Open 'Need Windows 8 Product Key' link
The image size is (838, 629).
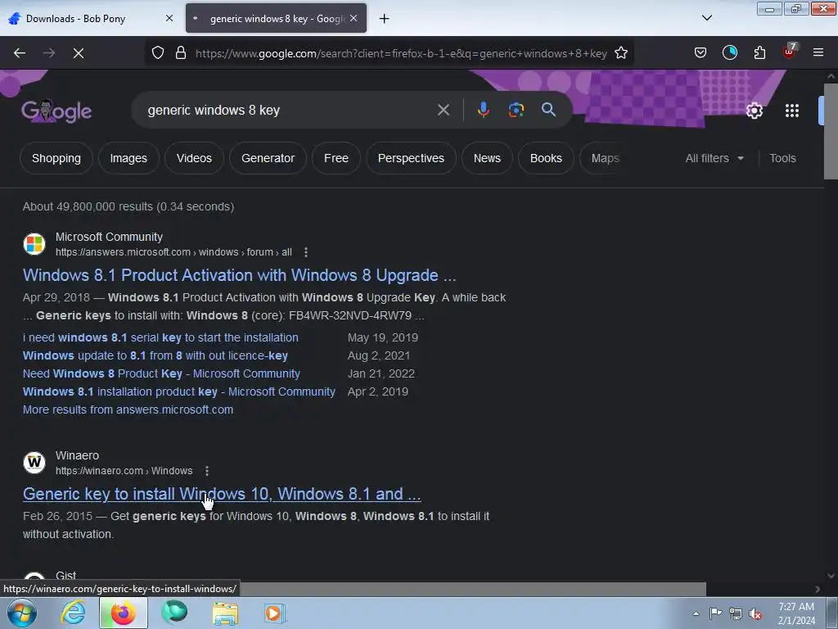tap(161, 373)
